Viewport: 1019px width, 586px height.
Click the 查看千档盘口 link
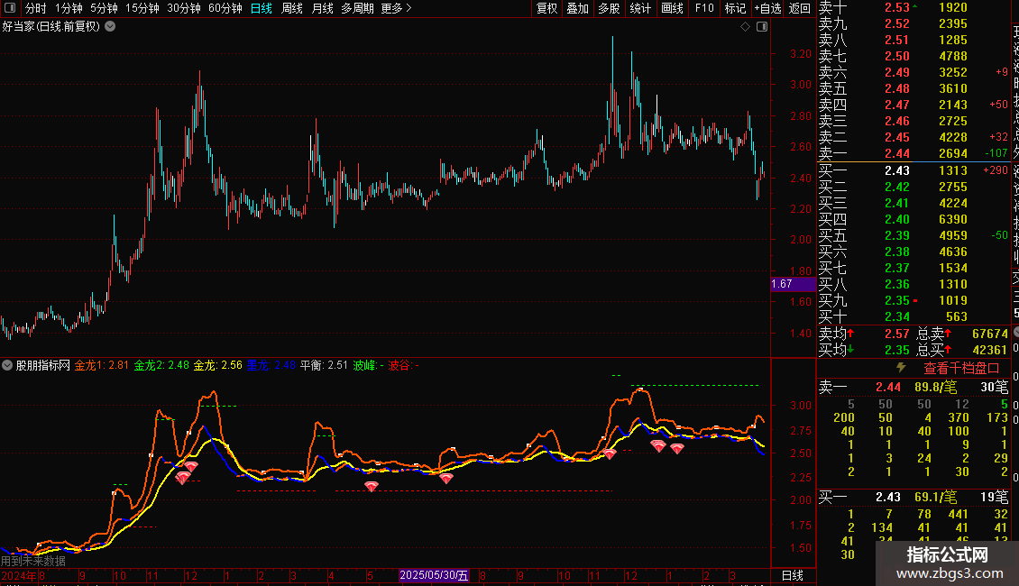pos(961,369)
